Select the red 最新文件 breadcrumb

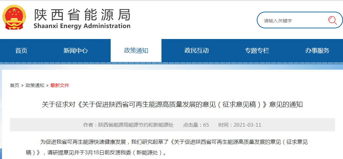(x=60, y=85)
